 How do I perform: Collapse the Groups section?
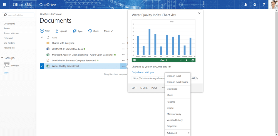click(2, 58)
